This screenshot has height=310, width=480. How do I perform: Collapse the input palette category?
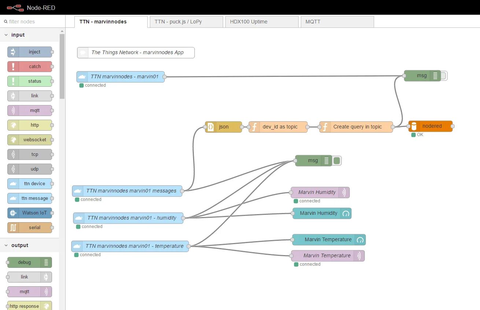click(x=29, y=35)
